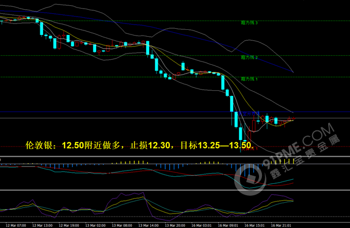Click the 13 Mar 20:00 time label
350x228 pixels.
click(x=175, y=225)
